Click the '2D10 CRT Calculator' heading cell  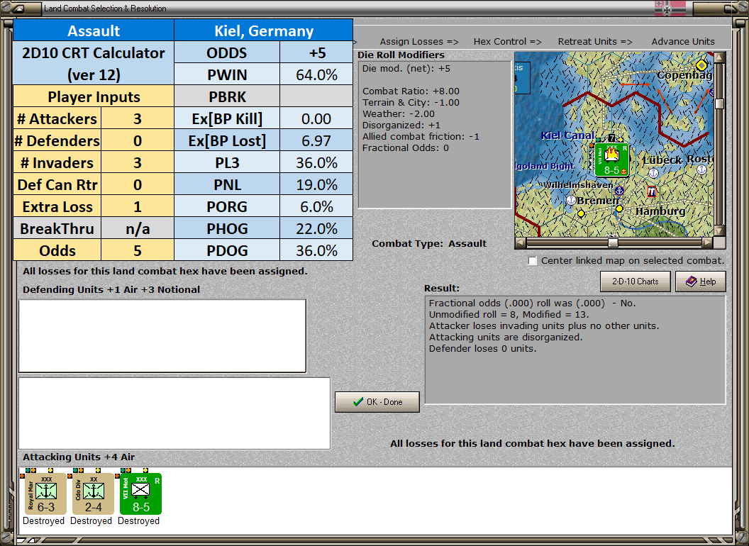tap(94, 64)
